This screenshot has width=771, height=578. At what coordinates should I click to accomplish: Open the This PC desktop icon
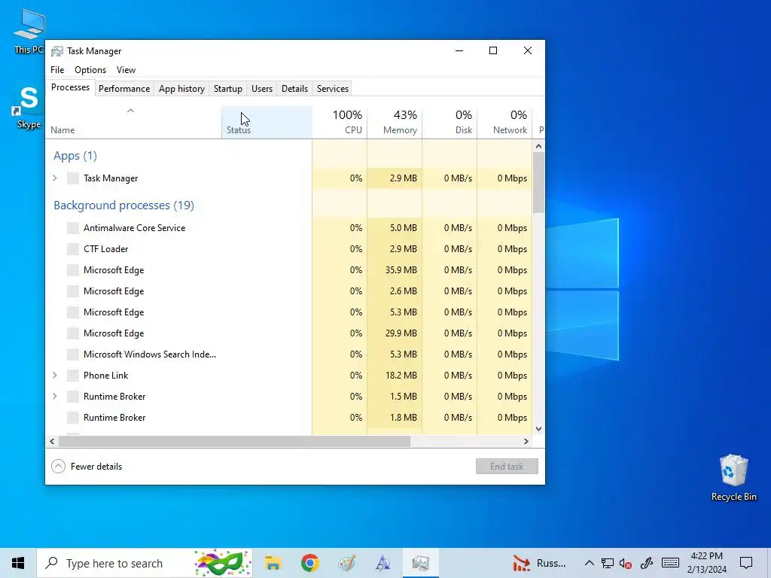click(29, 30)
